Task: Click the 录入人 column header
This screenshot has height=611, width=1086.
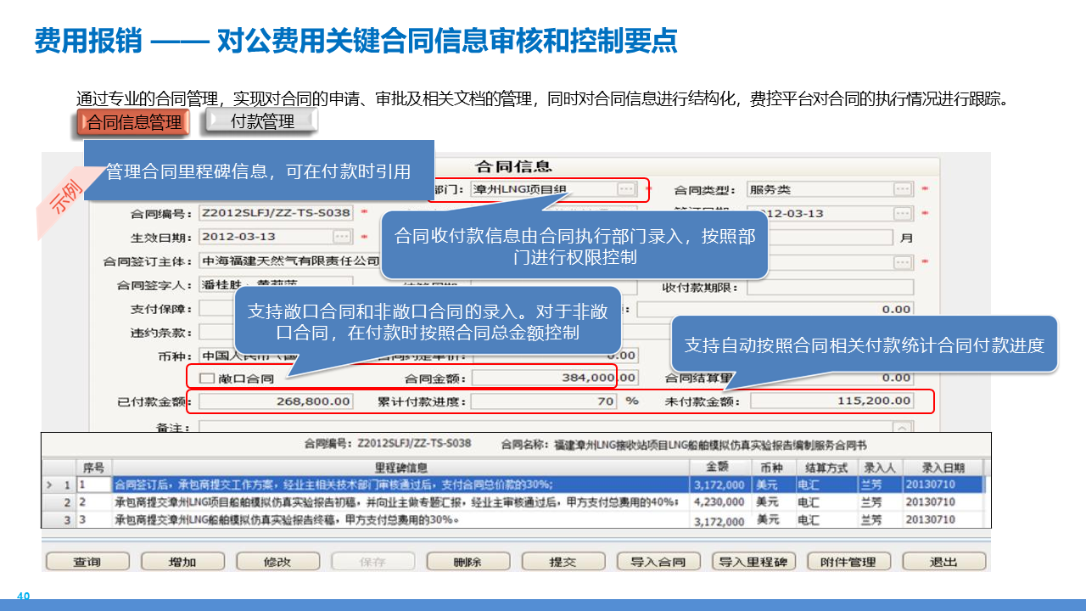Action: tap(879, 468)
